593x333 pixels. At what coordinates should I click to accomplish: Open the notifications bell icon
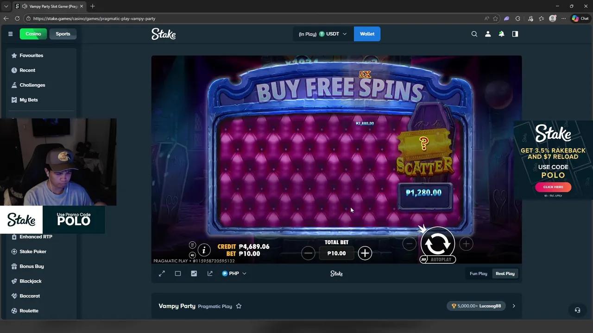501,34
